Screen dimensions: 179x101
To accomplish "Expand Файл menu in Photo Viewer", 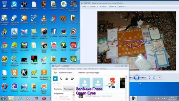I will (85, 7).
